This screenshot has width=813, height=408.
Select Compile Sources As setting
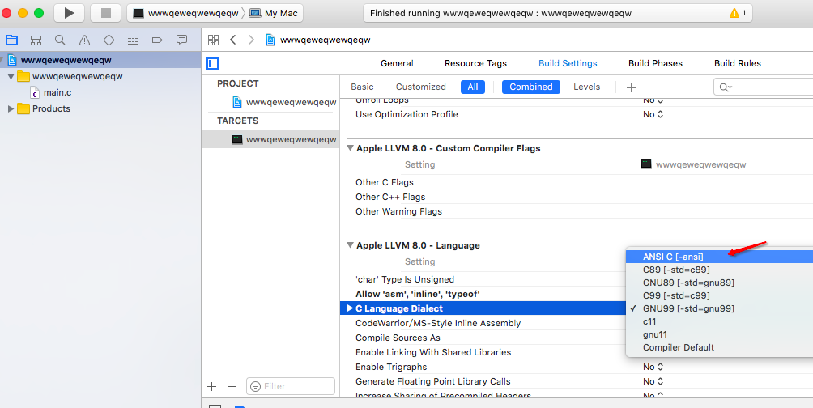click(397, 338)
